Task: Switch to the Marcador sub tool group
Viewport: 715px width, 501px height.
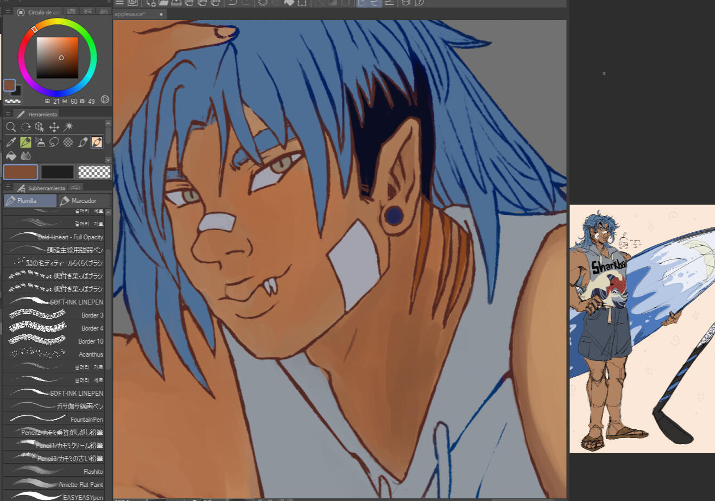Action: pyautogui.click(x=84, y=201)
